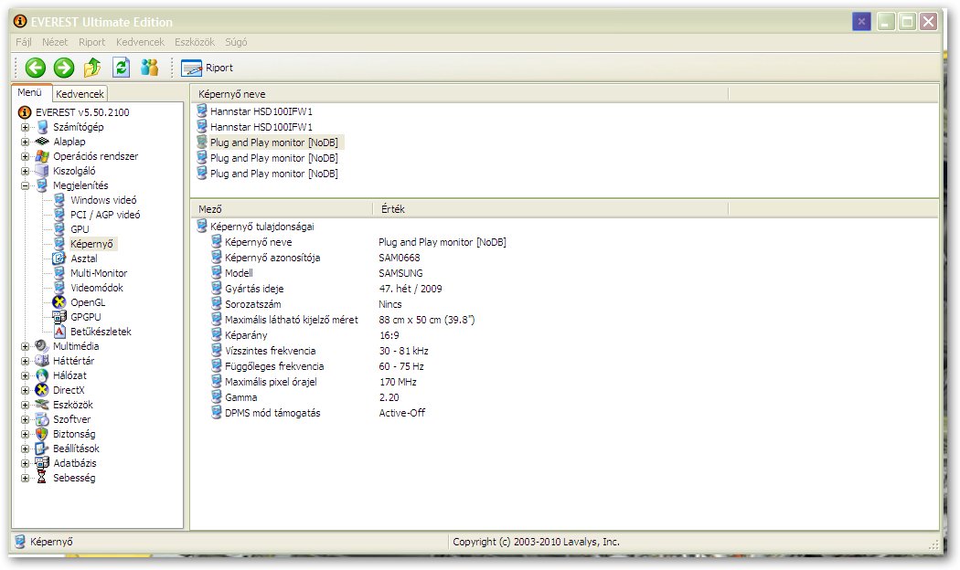Select the GPU tree icon
Image resolution: width=960 pixels, height=570 pixels.
tap(59, 229)
